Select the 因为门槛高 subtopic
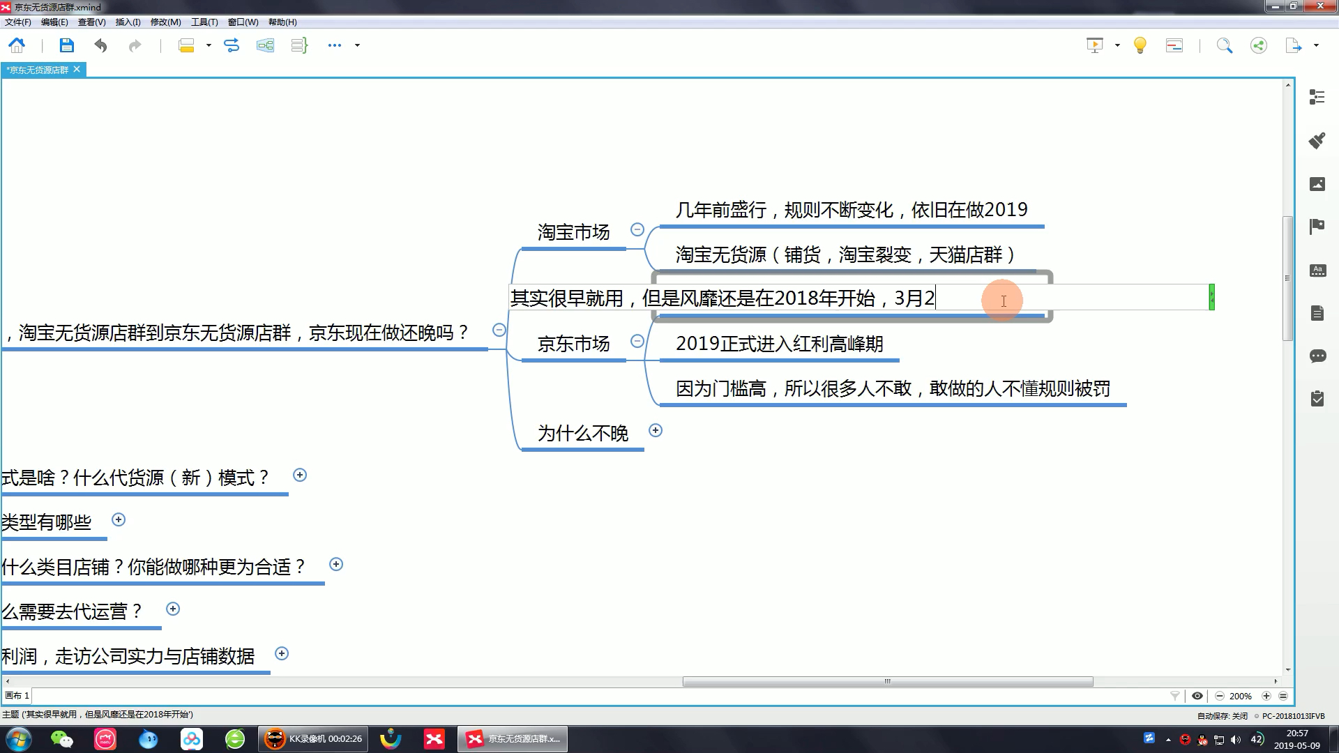Image resolution: width=1339 pixels, height=753 pixels. click(x=893, y=388)
